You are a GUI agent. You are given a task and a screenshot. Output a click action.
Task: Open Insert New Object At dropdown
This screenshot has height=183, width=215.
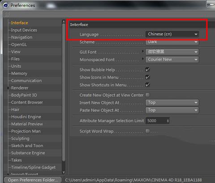[172, 103]
